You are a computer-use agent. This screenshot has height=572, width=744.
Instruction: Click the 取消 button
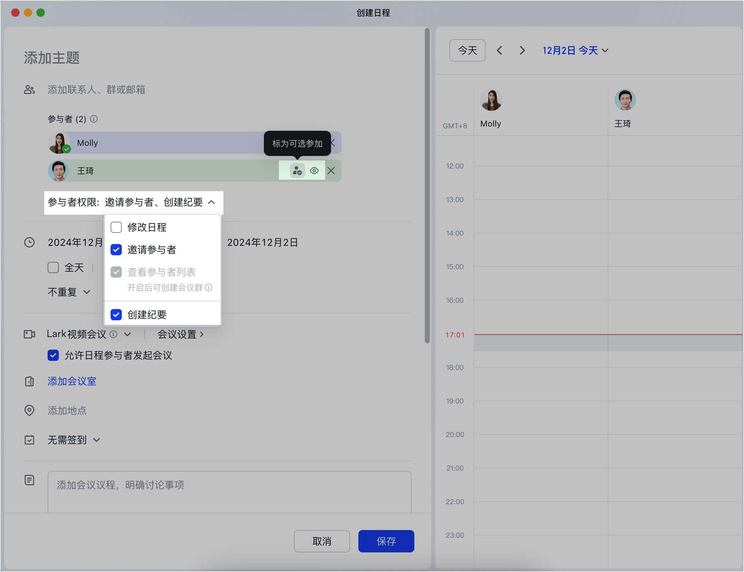[322, 541]
